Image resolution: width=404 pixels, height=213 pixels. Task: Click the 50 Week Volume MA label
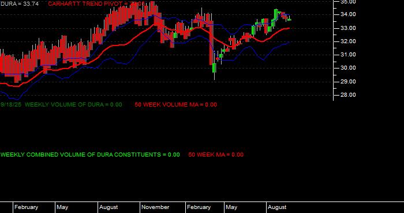pyautogui.click(x=175, y=105)
